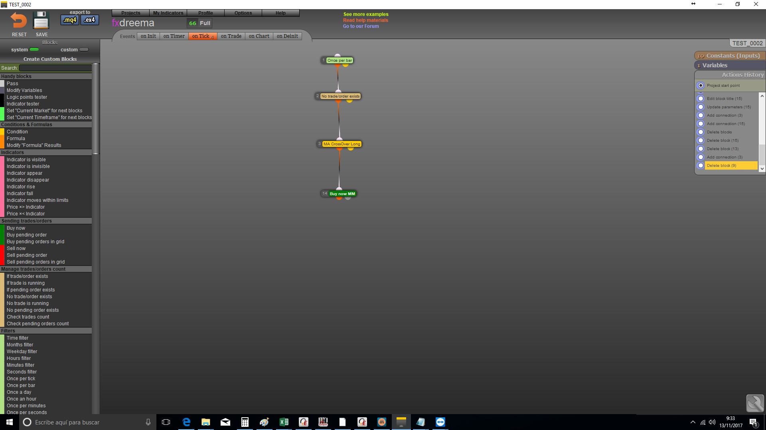Toggle the system blocks switch
The image size is (766, 430).
pyautogui.click(x=34, y=50)
